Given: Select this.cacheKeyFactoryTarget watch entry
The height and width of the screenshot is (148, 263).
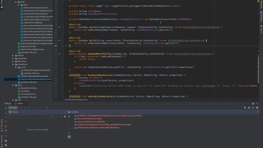Looking at the screenshot, I should [x=90, y=119].
